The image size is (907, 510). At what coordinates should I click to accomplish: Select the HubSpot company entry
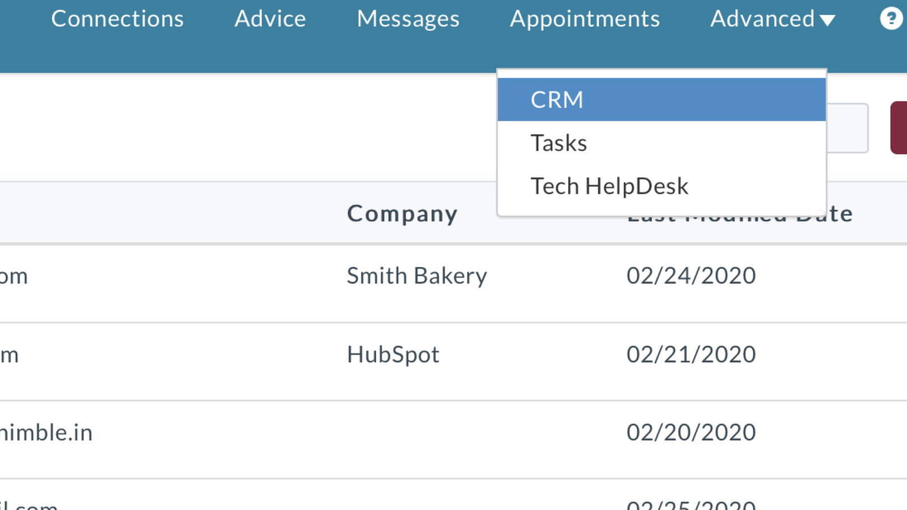click(393, 355)
